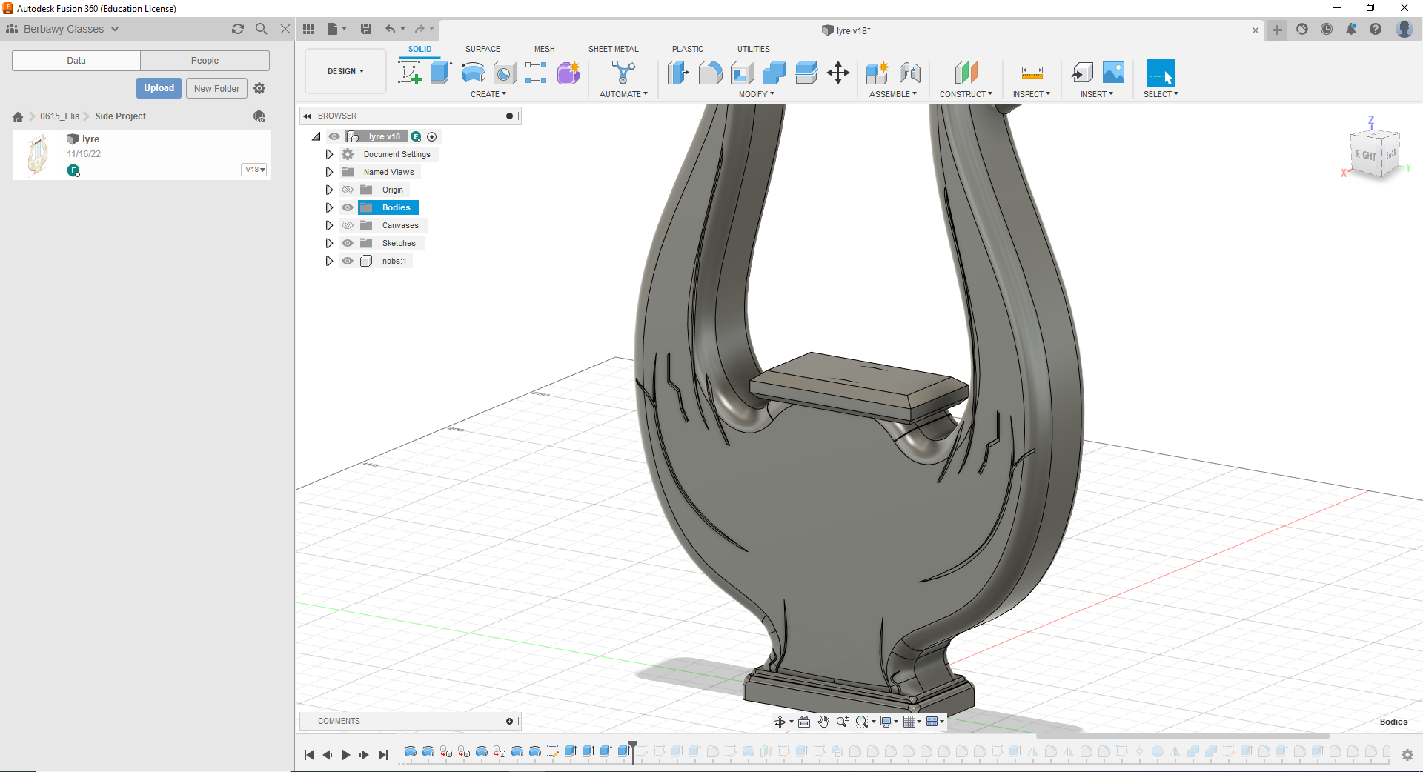Open the DESIGN workspace dropdown
The height and width of the screenshot is (772, 1423).
point(345,71)
